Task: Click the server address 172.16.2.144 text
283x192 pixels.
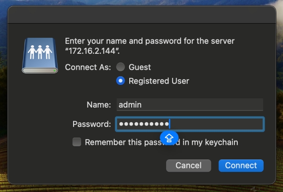Action: (x=92, y=51)
